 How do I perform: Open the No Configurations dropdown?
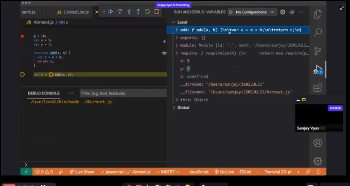click(x=255, y=12)
